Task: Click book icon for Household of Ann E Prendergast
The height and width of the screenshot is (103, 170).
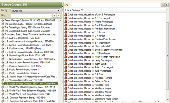Action: [x=66, y=14]
